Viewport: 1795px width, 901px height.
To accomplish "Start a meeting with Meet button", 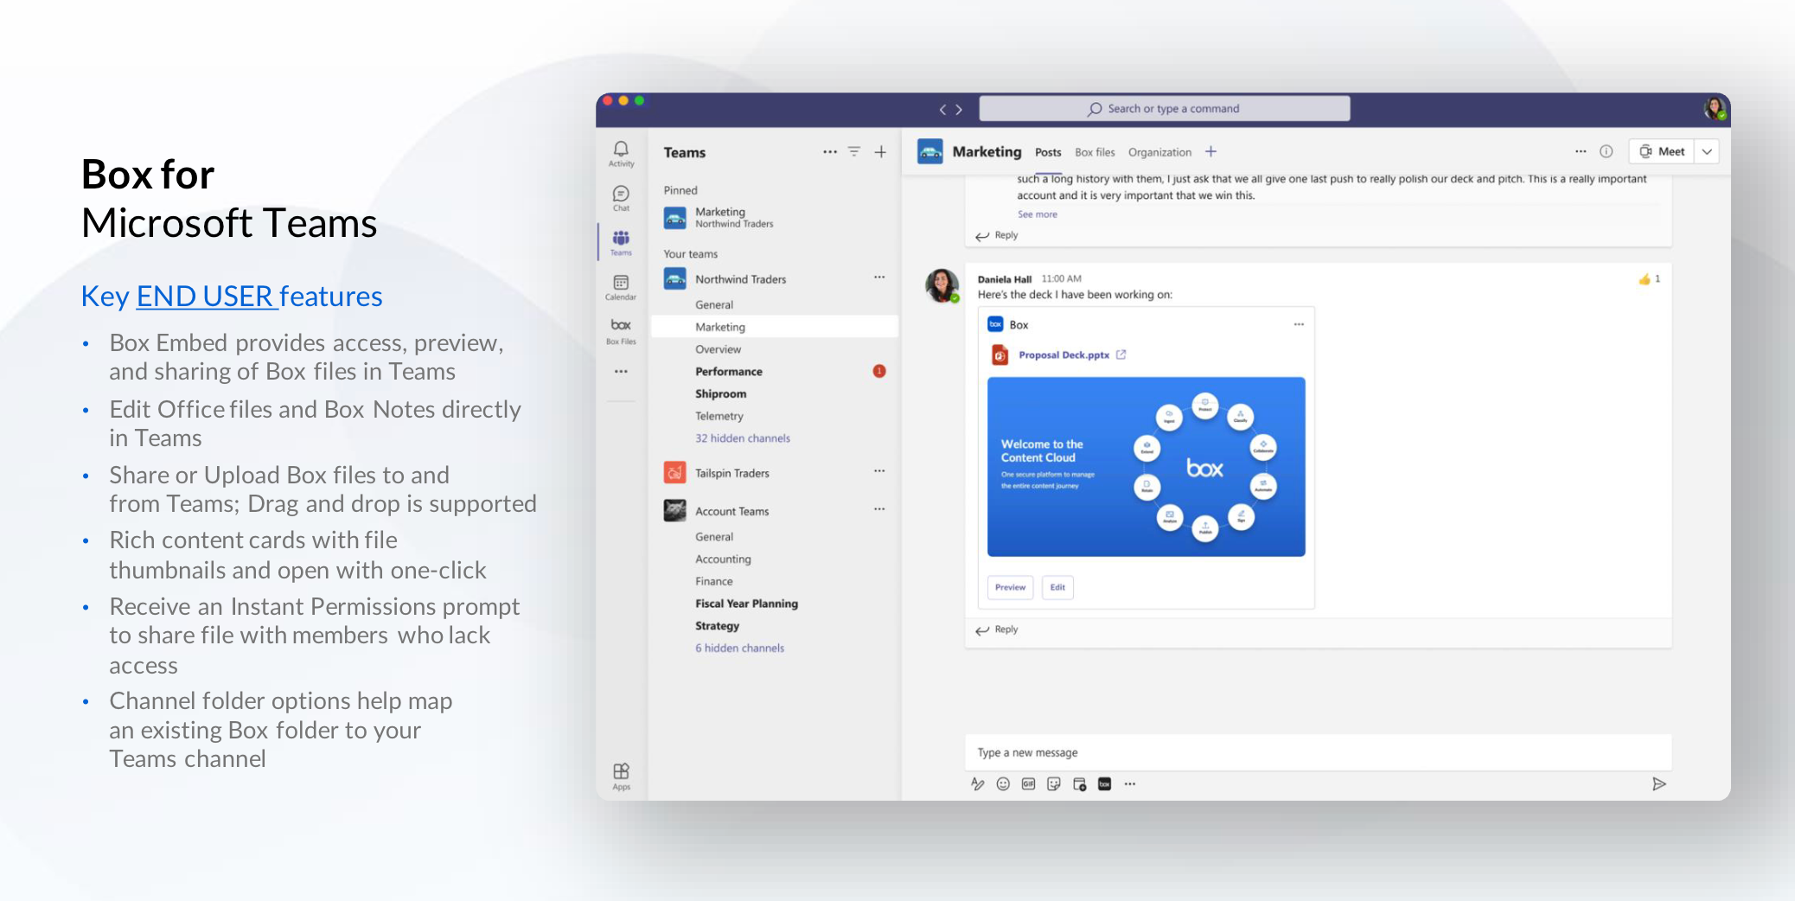I will click(1662, 151).
